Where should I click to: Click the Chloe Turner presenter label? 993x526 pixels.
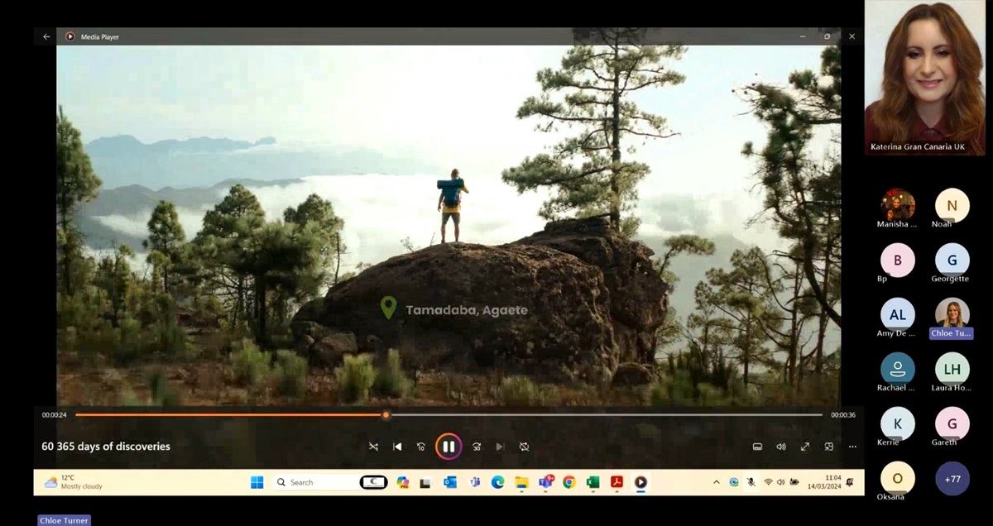coord(64,520)
